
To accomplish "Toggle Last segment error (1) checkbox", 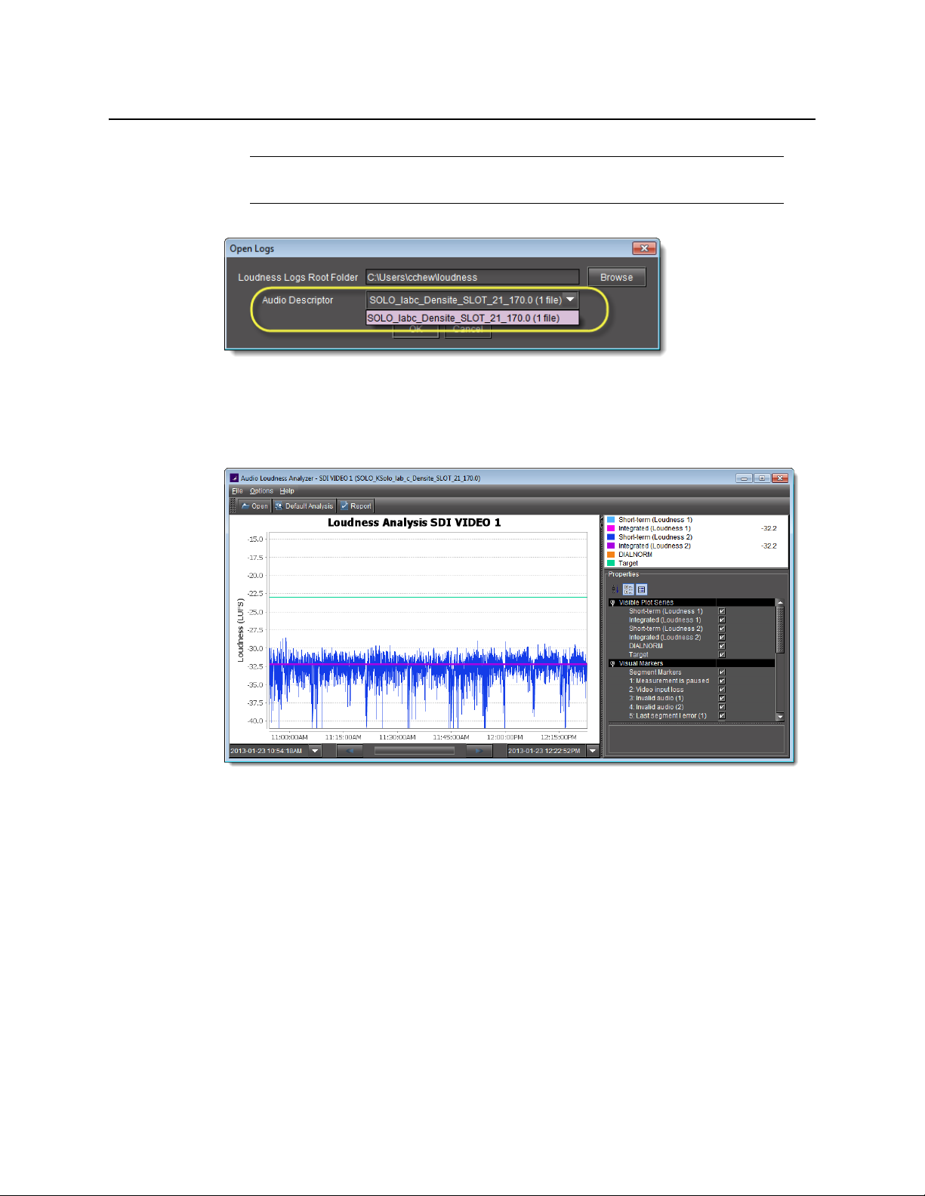I will (722, 716).
